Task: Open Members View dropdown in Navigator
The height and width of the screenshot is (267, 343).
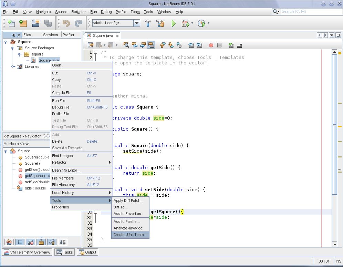Action: click(x=27, y=144)
